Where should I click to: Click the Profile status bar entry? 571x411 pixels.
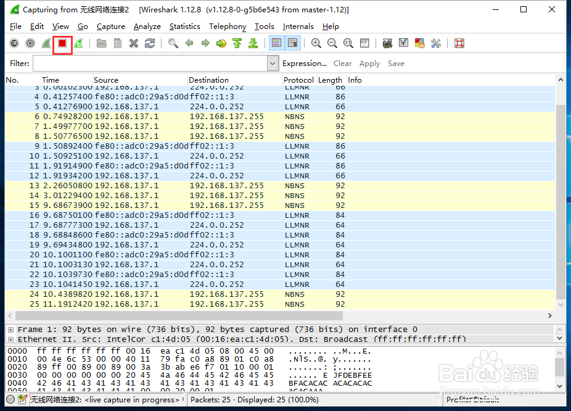tap(473, 400)
